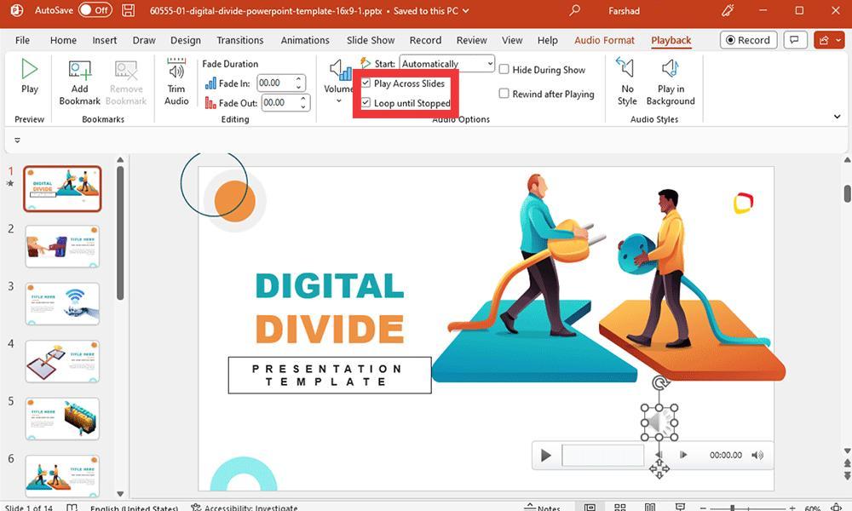Collapse the ribbon with chevron

point(837,117)
